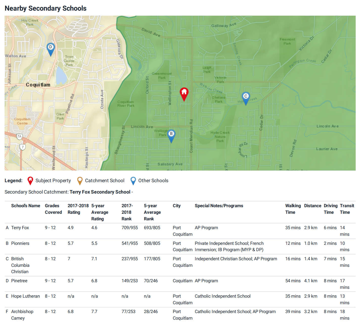This screenshot has height=332, width=362.
Task: Click Coast Meridian Rd label on map
Action: coord(191,136)
